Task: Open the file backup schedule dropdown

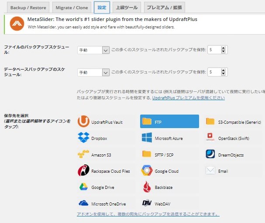Action: 93,50
